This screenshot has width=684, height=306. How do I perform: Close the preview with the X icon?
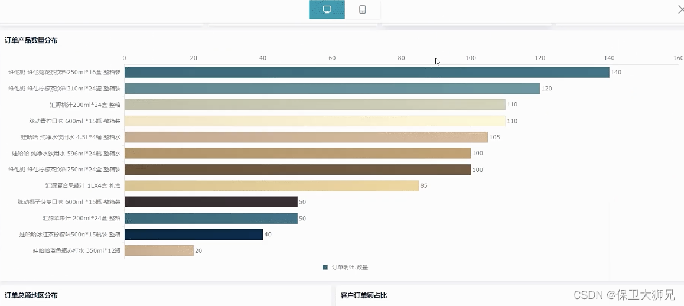point(680,10)
